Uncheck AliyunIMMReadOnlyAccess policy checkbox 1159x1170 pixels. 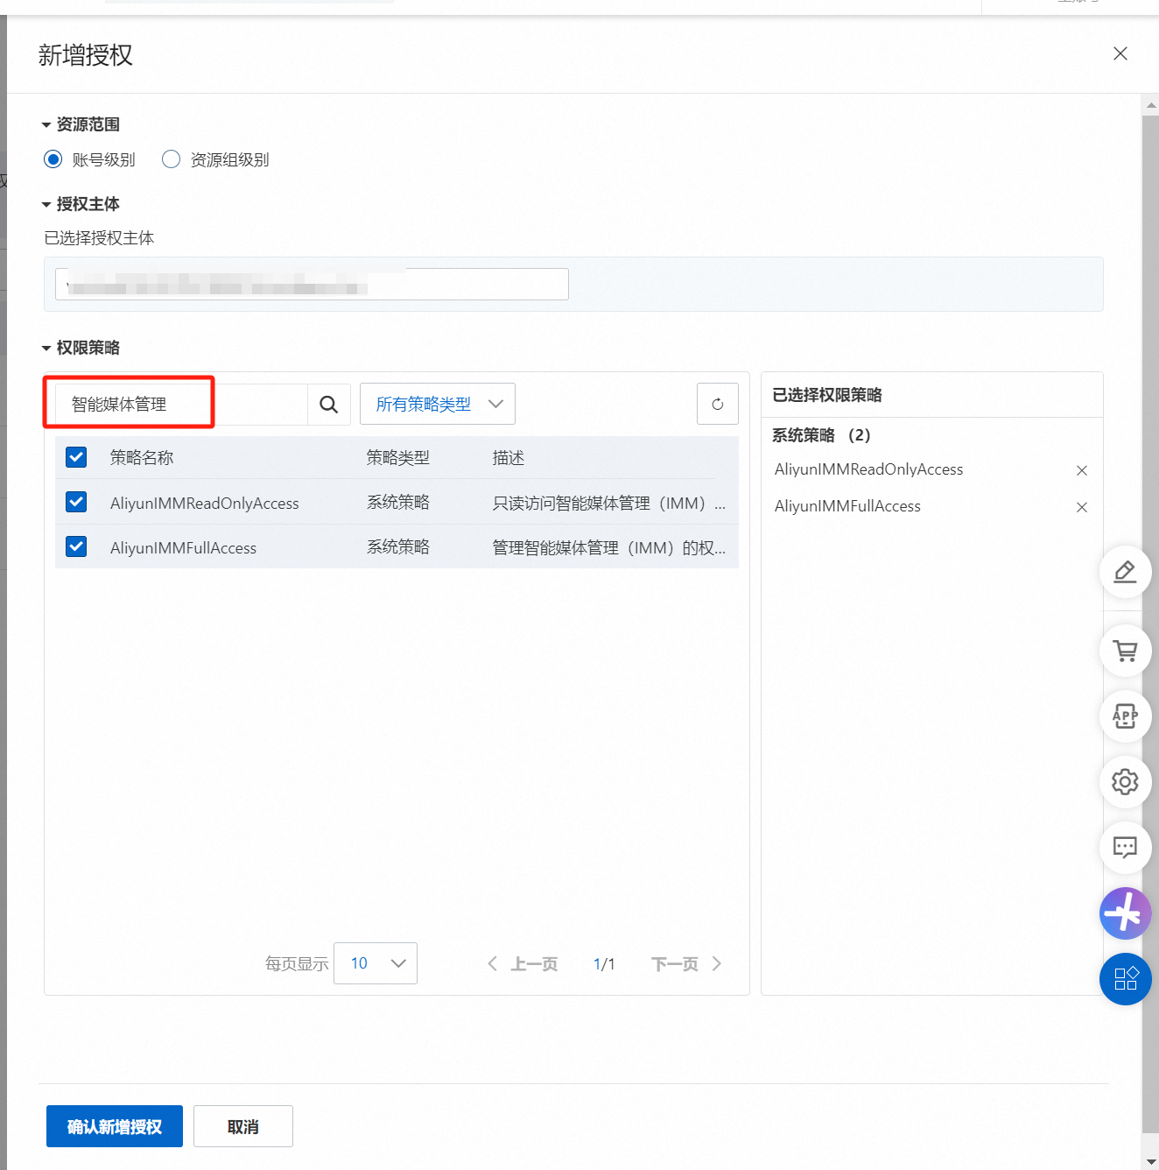point(76,502)
